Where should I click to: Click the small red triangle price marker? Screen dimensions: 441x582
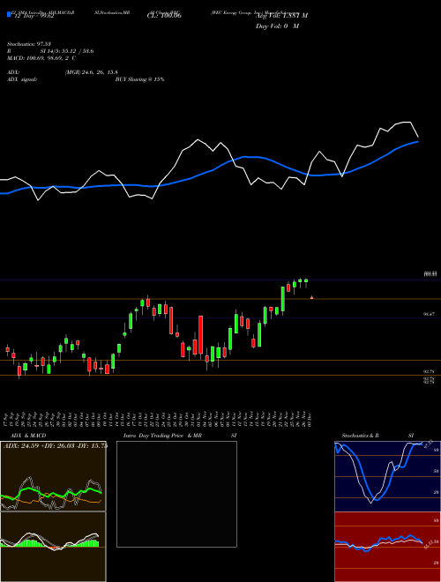(x=311, y=297)
